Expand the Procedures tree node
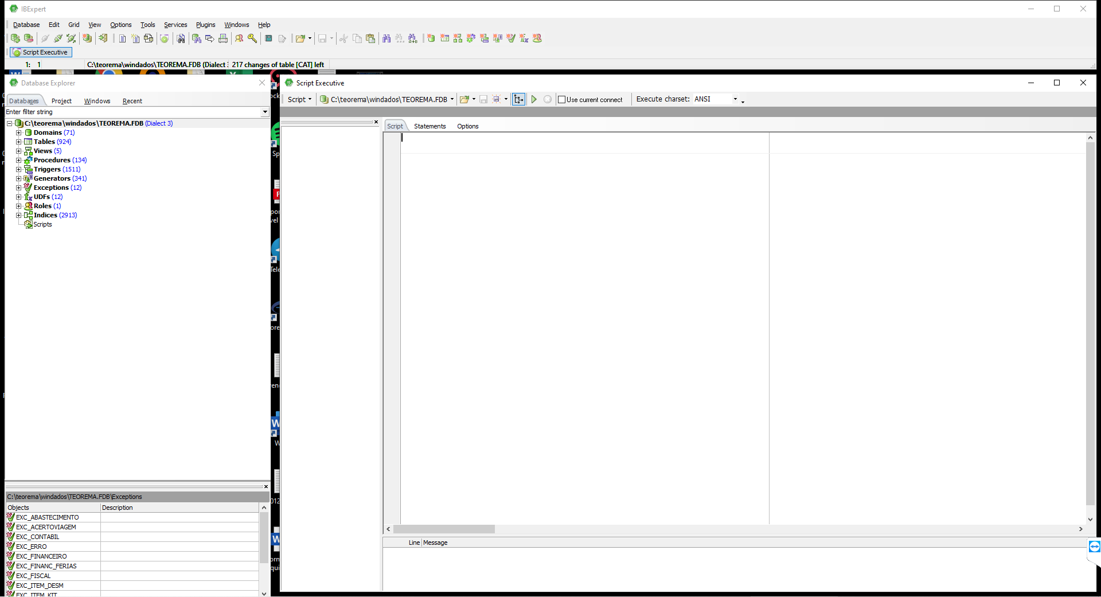The image size is (1101, 597). point(19,160)
